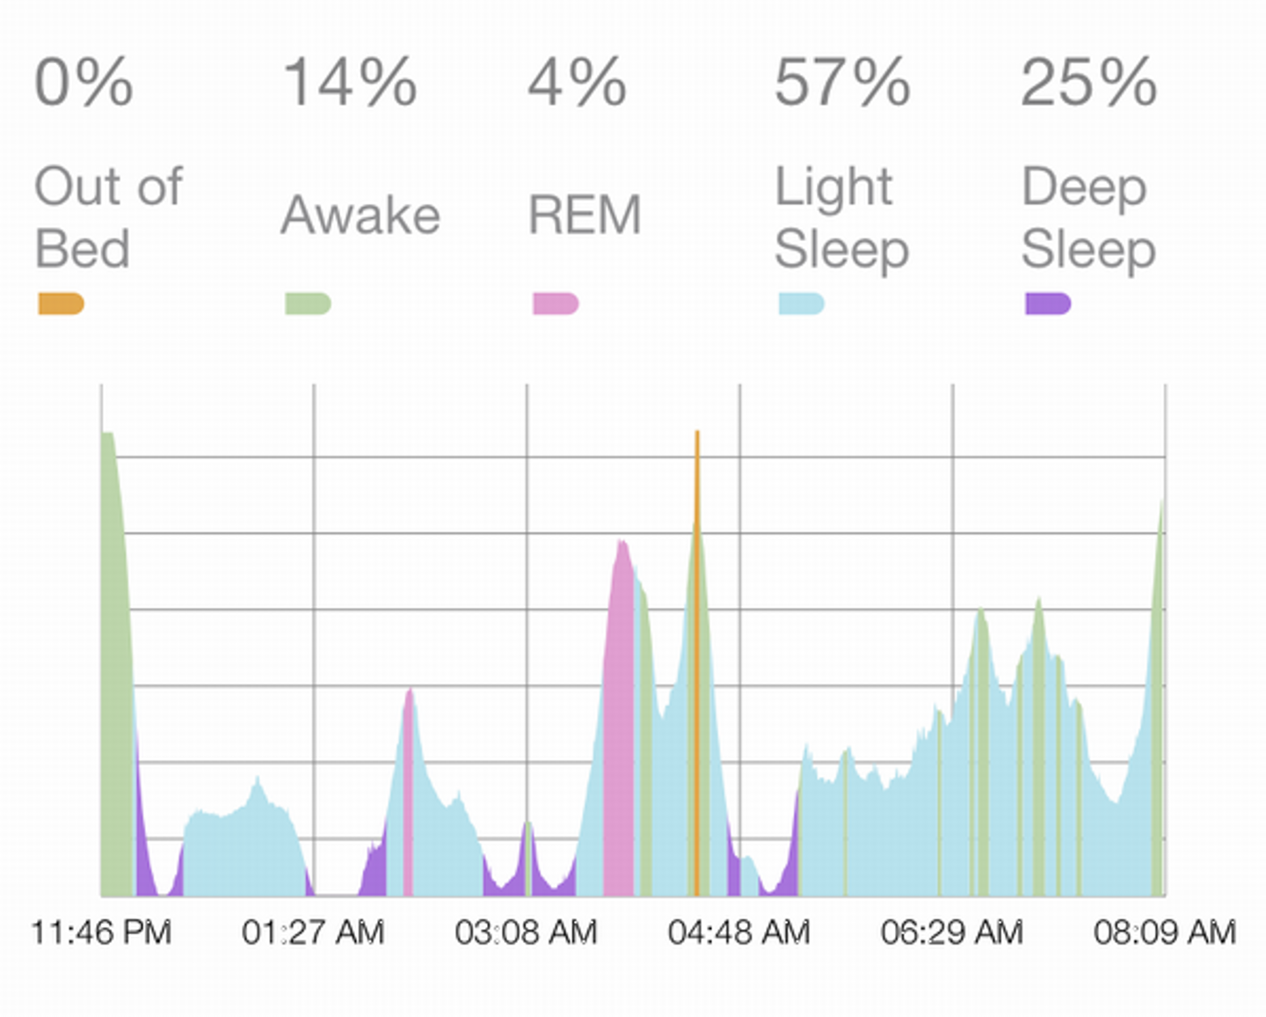Select the 4% REM percentage value

pos(578,83)
